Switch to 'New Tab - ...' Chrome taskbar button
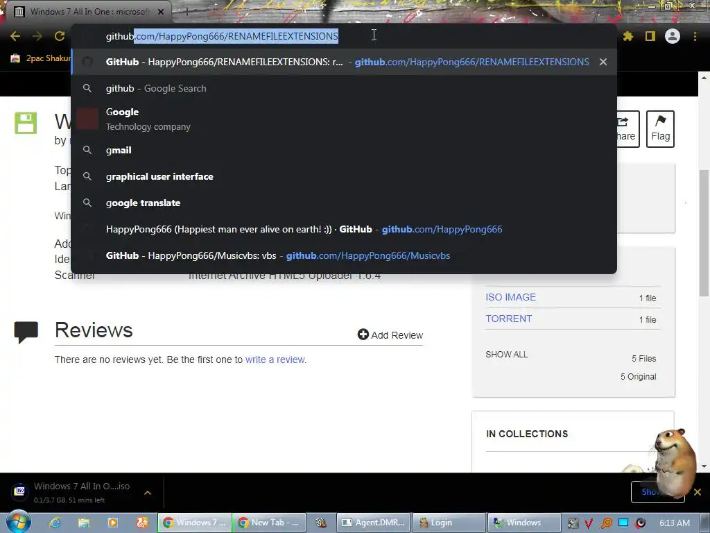This screenshot has width=710, height=533. (269, 523)
